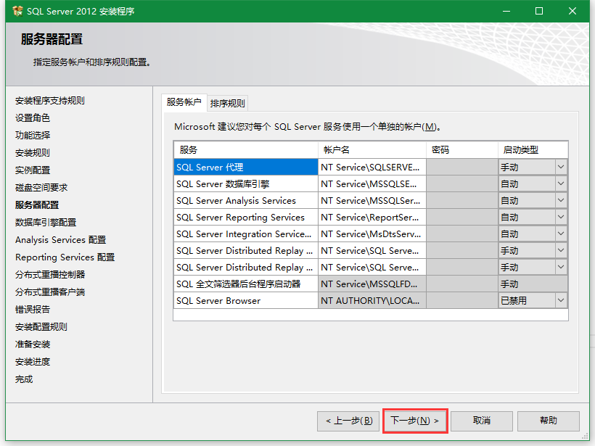Viewport: 595px width, 446px height.
Task: Click password field for SQL Server 代理
Action: tap(461, 167)
